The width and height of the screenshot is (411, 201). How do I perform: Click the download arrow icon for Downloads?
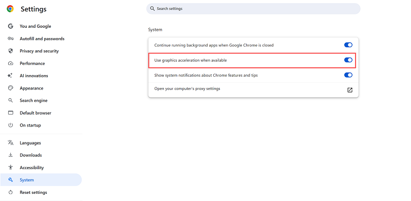tap(10, 155)
